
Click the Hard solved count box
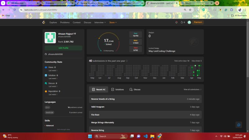click(x=136, y=49)
